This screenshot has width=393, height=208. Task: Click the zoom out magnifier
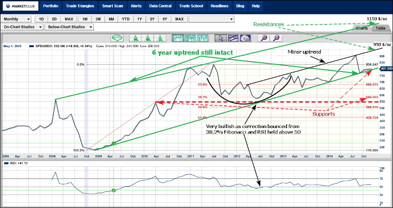click(276, 38)
